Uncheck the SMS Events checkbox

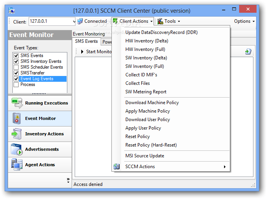[16, 56]
